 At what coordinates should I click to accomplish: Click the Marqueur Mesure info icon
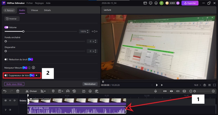coord(29,68)
